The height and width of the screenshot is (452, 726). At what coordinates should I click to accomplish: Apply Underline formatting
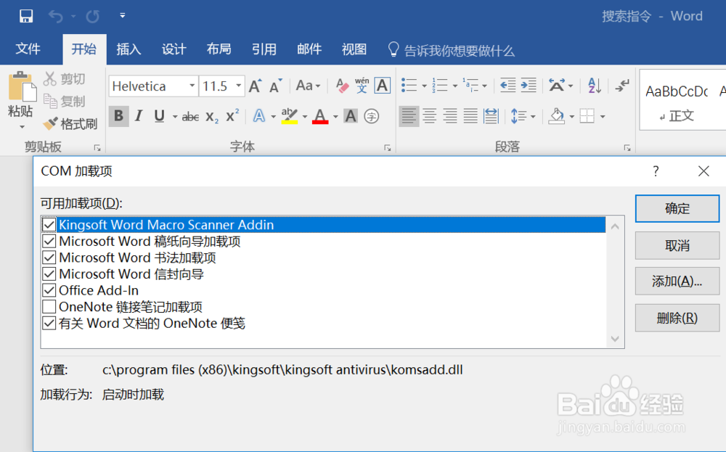point(159,115)
